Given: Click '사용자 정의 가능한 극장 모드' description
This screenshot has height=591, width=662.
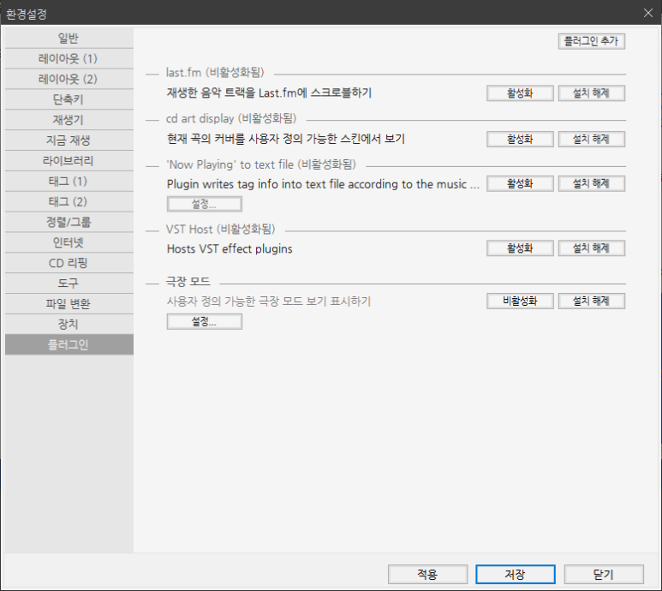Looking at the screenshot, I should point(269,301).
